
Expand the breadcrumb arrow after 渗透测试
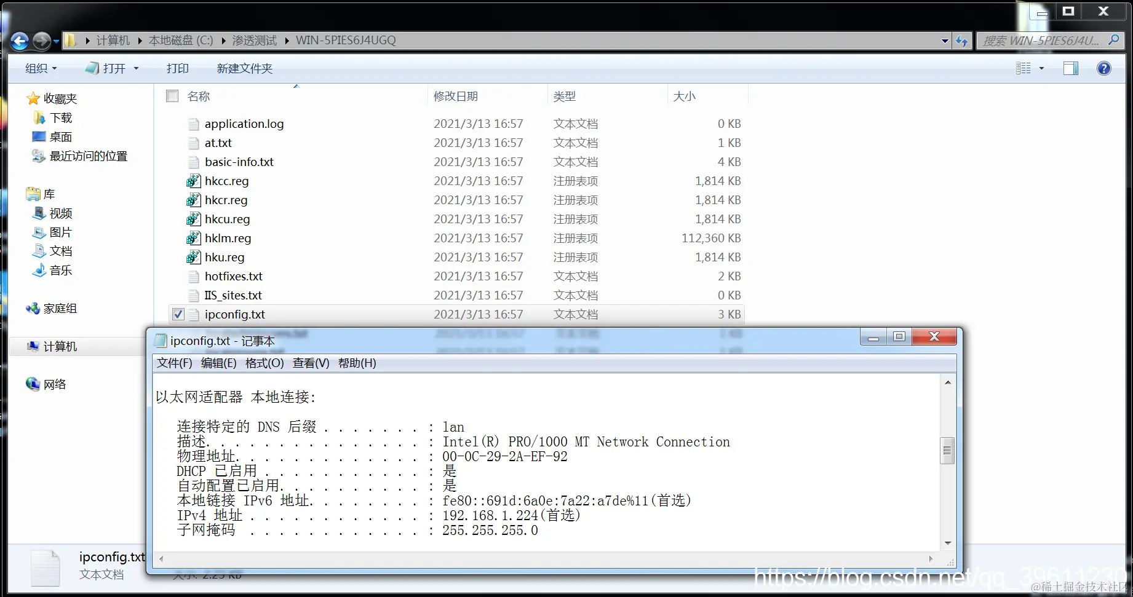pos(287,41)
